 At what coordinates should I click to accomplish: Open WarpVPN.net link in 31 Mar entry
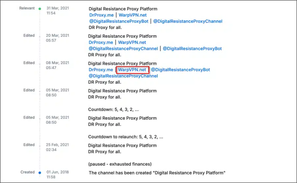133,15
